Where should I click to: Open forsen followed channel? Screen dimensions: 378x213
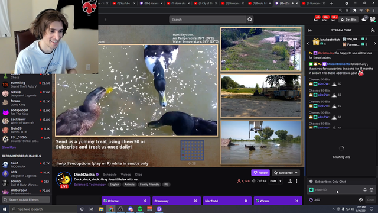coord(26,103)
